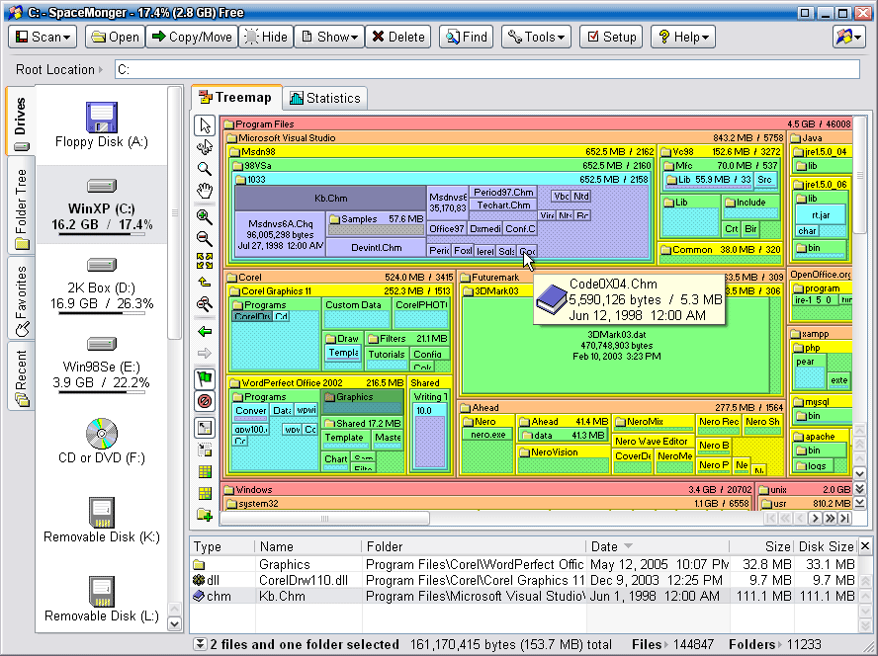Sort the list by Disk Size column
Image resolution: width=878 pixels, height=656 pixels.
(826, 547)
